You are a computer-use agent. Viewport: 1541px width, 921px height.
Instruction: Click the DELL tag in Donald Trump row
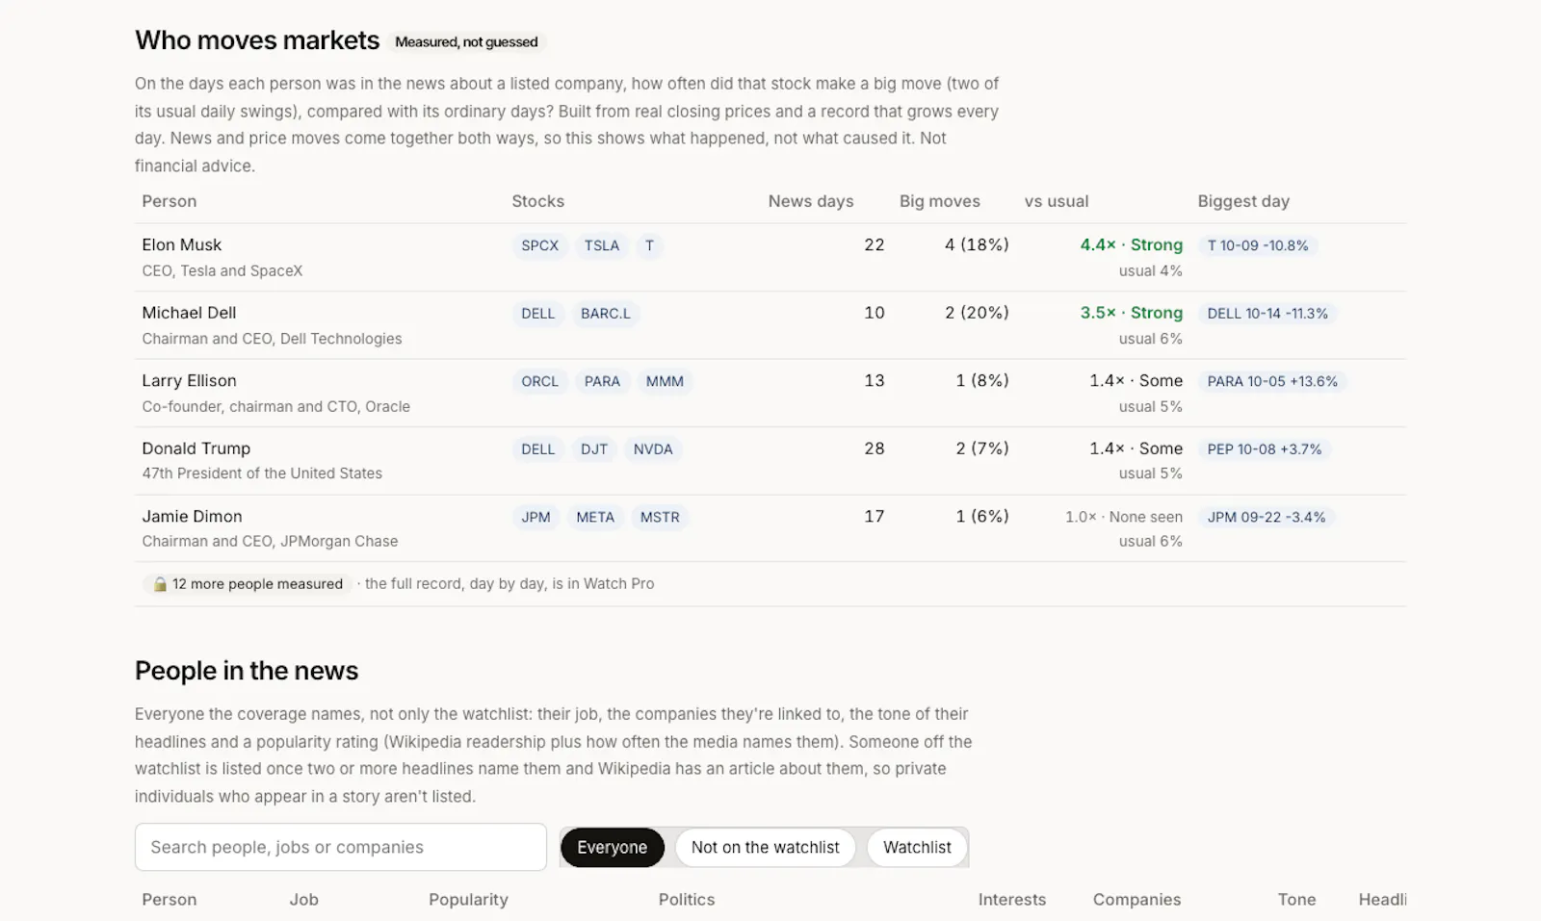538,449
